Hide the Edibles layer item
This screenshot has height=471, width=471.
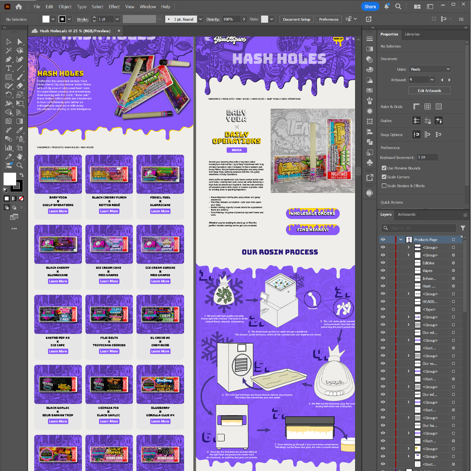click(383, 263)
